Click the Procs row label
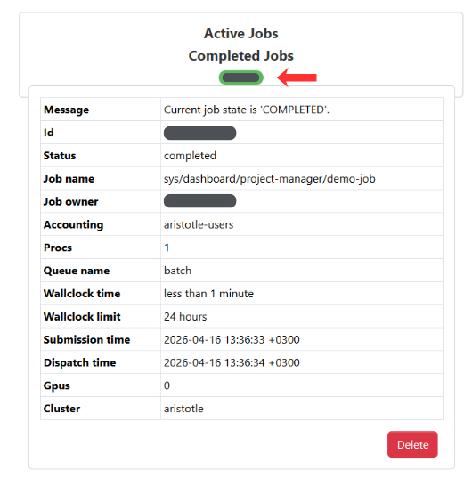Image resolution: width=472 pixels, height=487 pixels. tap(58, 248)
